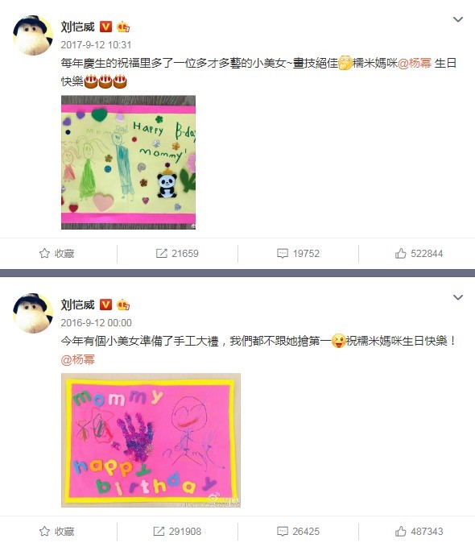Image resolution: width=475 pixels, height=543 pixels.
Task: Click the profile avatar on the 2016 post
Action: pos(33,313)
